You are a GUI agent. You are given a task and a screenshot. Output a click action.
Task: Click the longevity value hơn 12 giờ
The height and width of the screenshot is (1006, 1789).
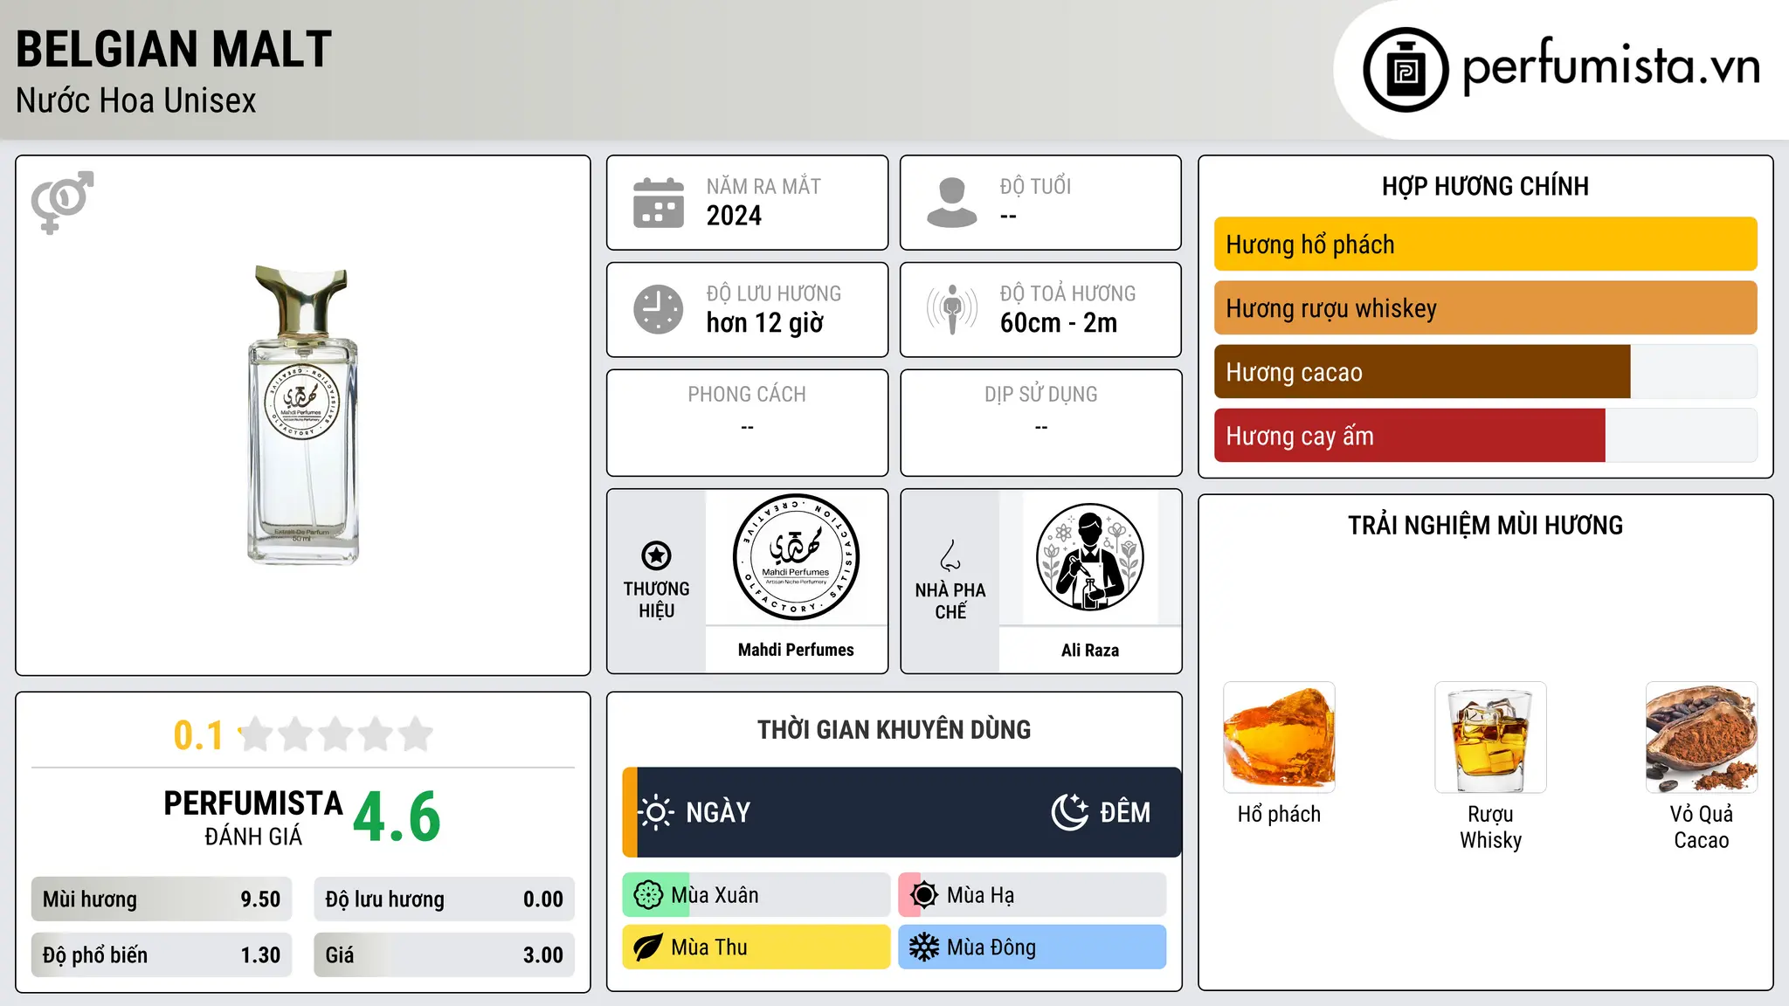765,323
